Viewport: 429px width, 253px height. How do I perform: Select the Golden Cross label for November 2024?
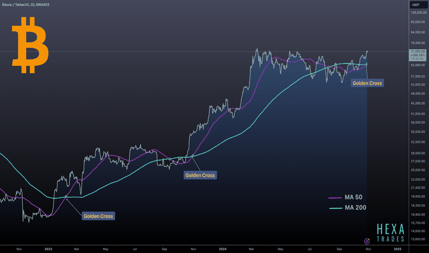pyautogui.click(x=367, y=83)
